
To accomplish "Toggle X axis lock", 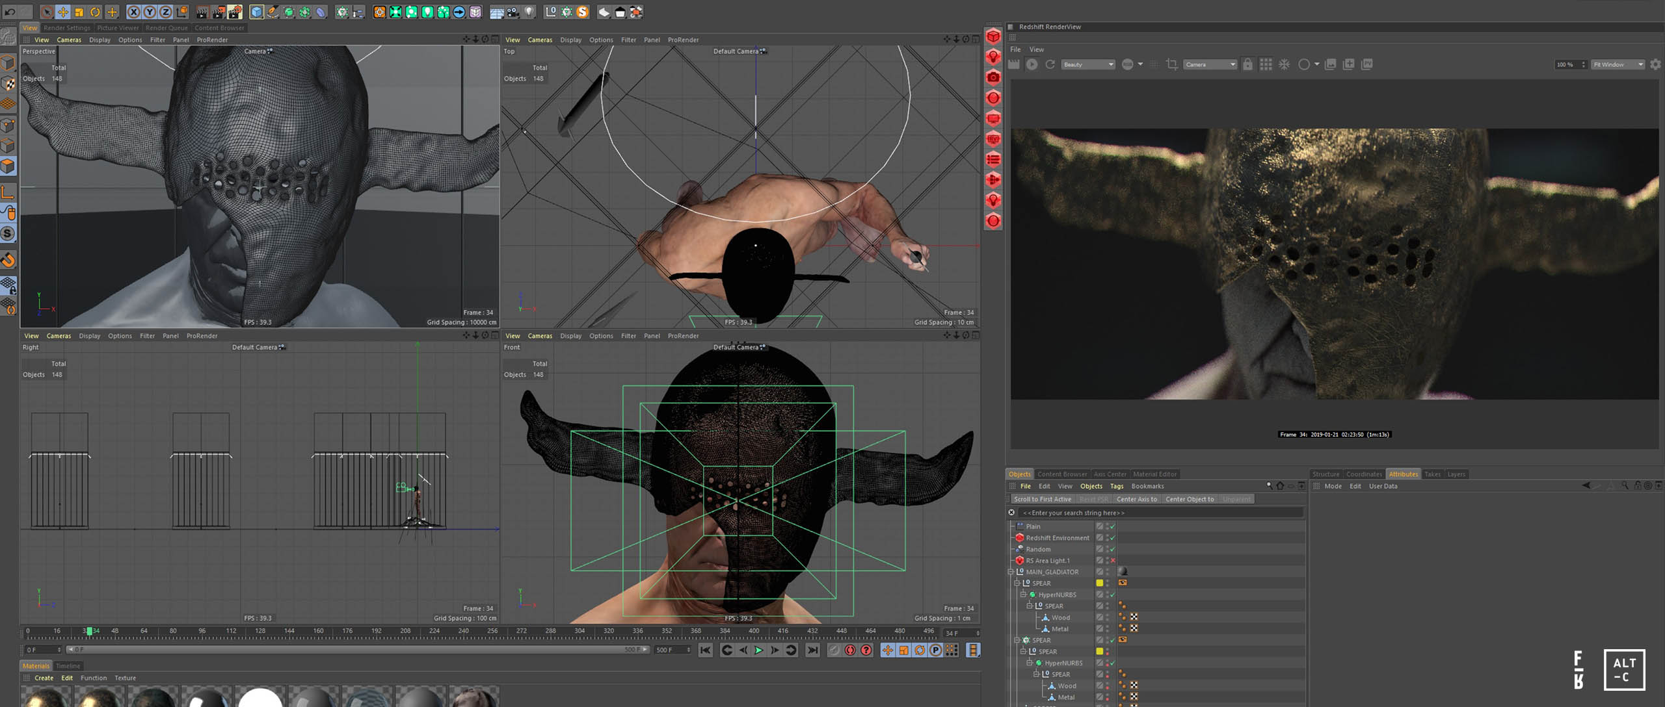I will [x=133, y=12].
